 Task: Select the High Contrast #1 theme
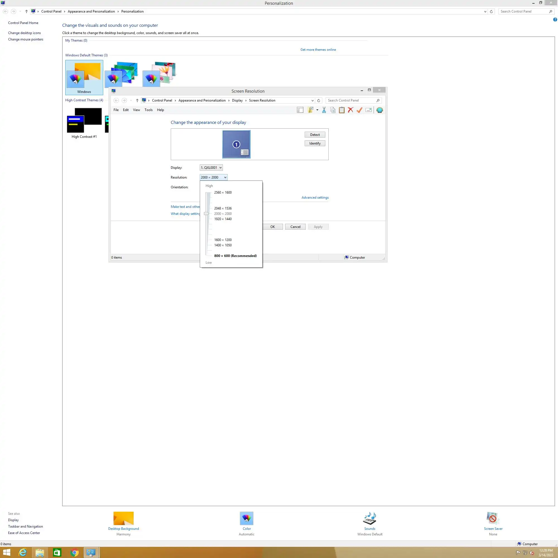tap(84, 123)
